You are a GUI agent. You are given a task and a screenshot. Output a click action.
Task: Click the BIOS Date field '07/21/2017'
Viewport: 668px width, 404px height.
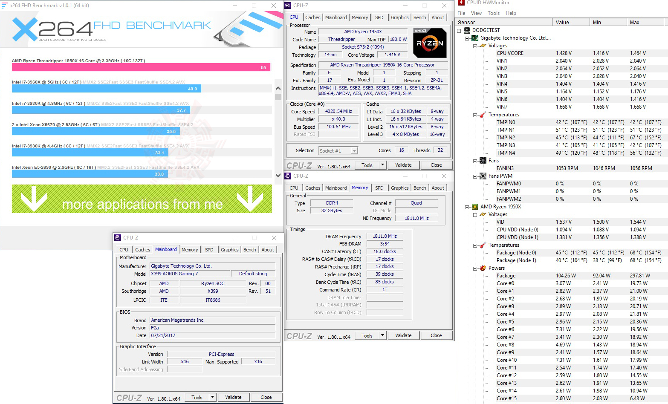[212, 335]
